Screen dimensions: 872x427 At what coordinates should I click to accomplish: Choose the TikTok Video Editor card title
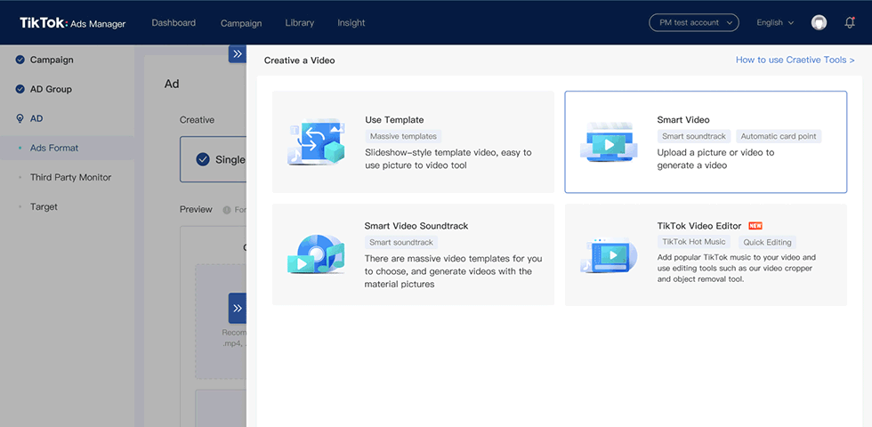click(x=699, y=226)
